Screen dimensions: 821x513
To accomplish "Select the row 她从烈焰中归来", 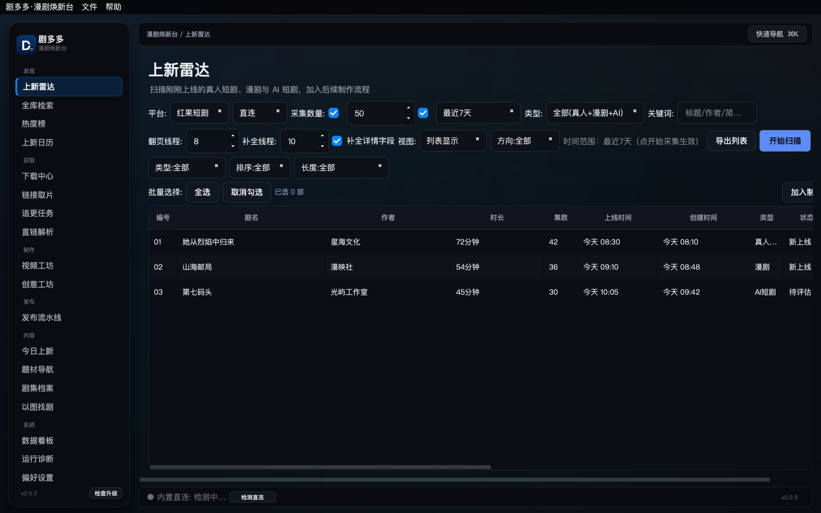I will pos(481,242).
